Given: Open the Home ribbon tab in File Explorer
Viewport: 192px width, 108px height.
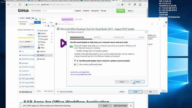Looking at the screenshot, I should 44,22.
